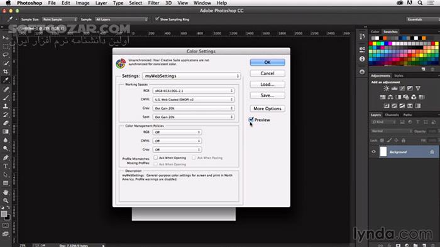
Task: Open the RGB working space dropdown
Action: [194, 91]
